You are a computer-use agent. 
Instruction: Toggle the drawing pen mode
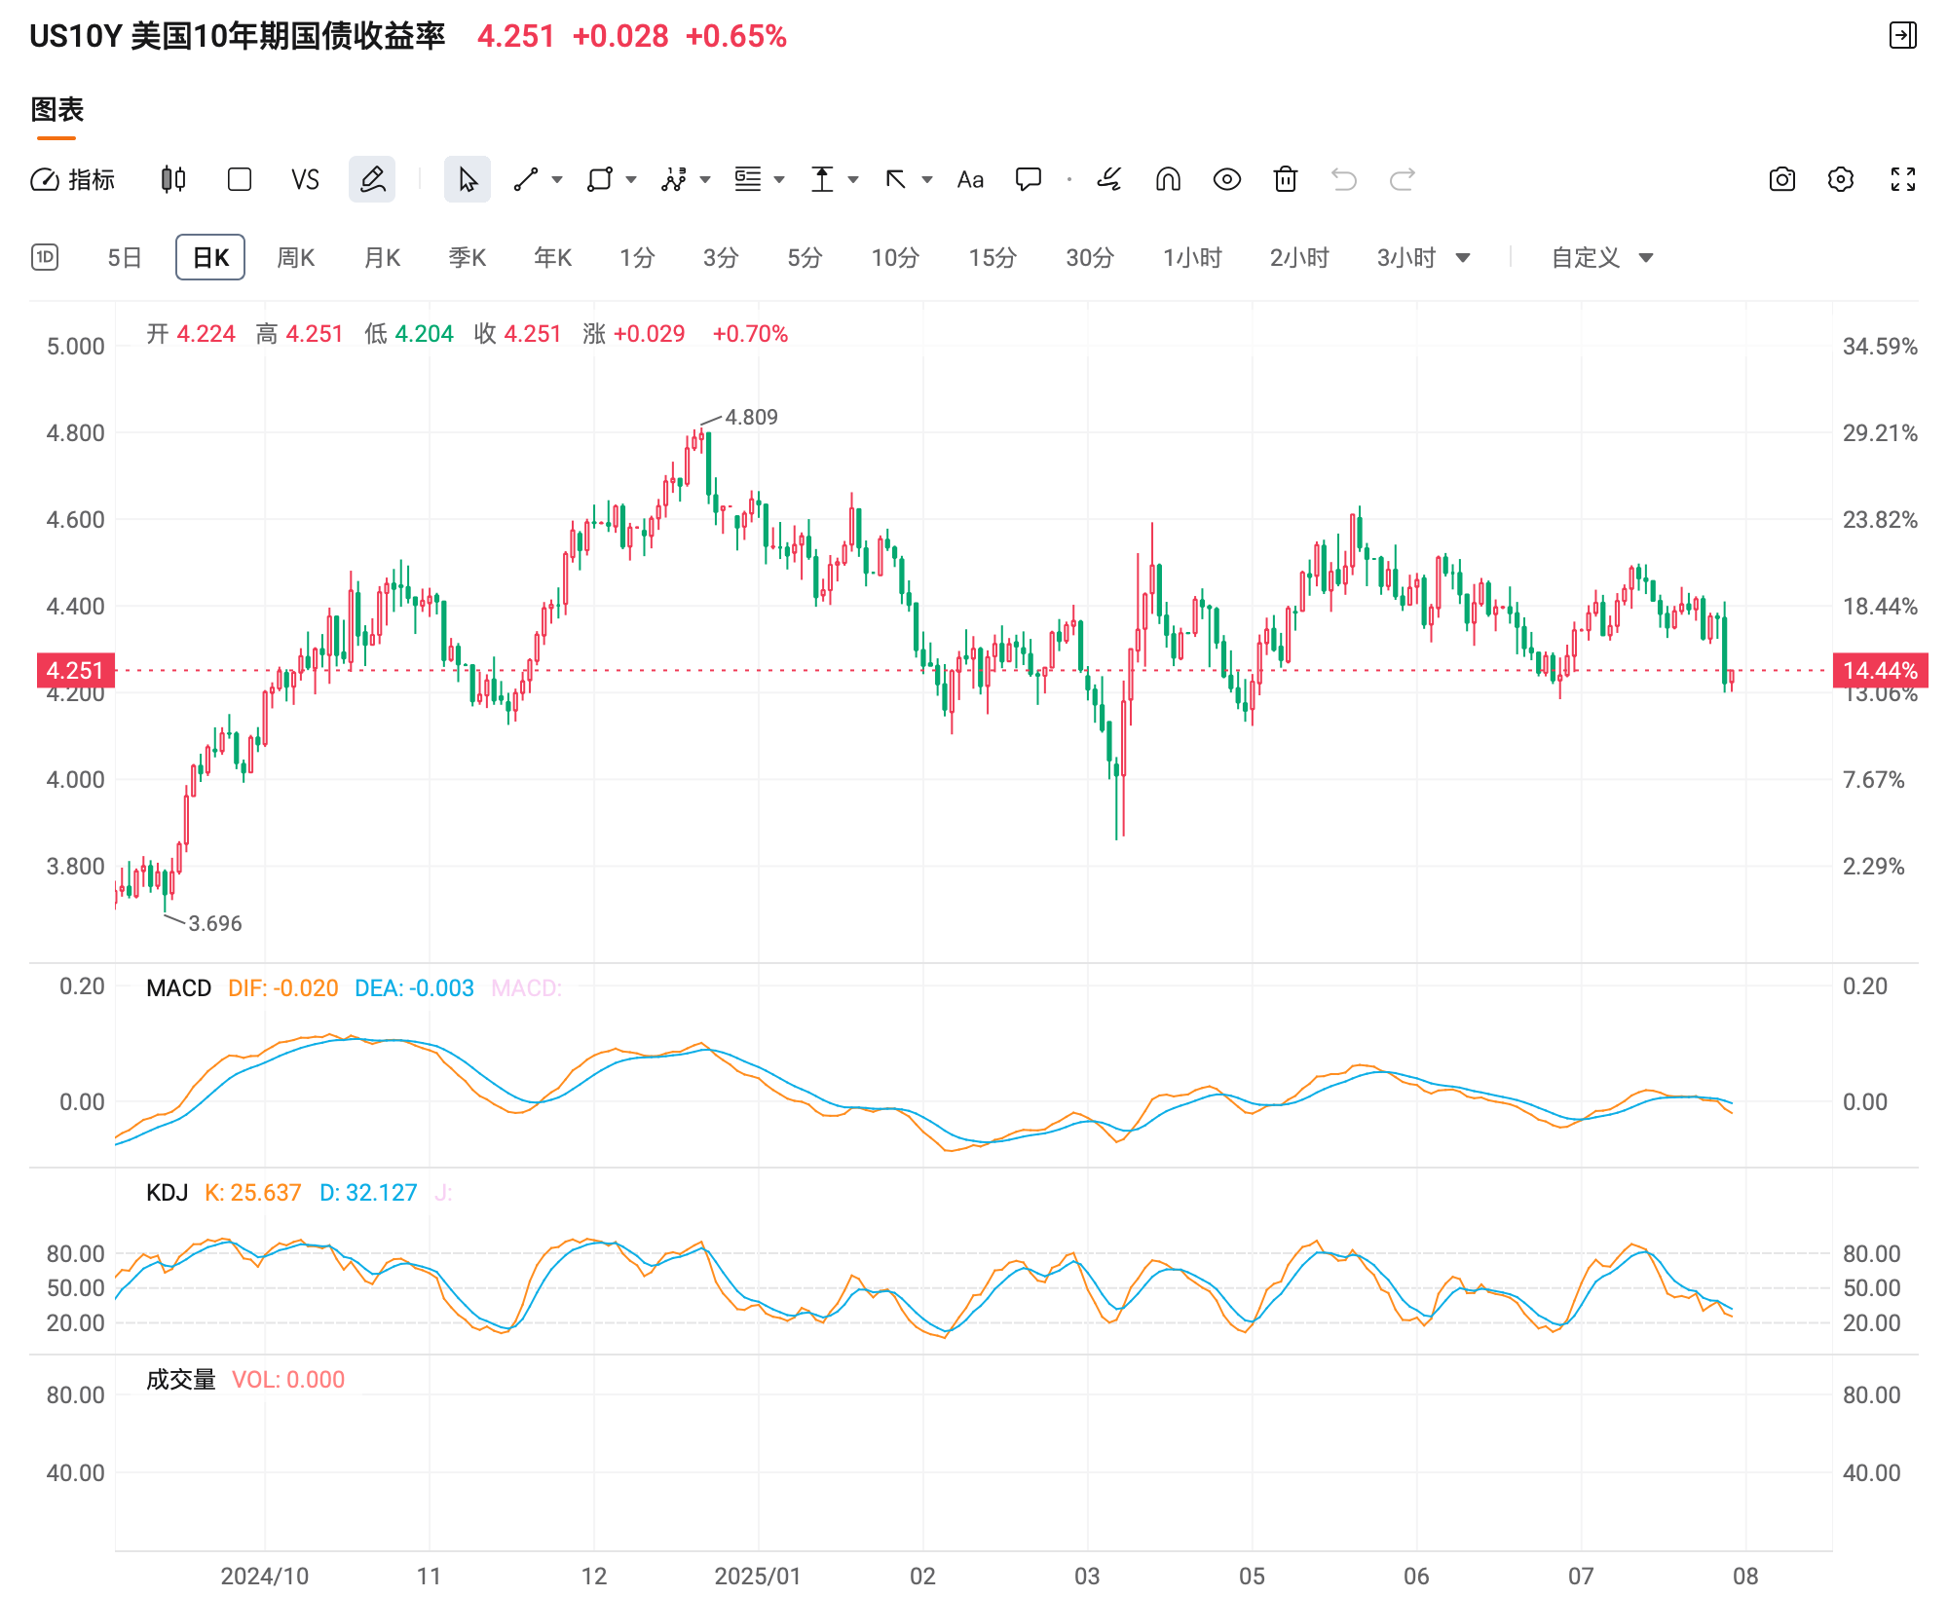(372, 179)
